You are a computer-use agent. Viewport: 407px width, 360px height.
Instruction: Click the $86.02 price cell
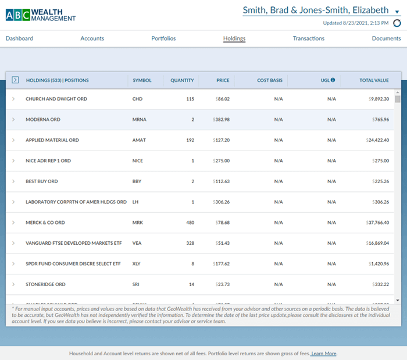pos(223,99)
